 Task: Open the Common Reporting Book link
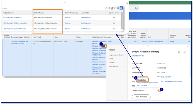click(155, 42)
